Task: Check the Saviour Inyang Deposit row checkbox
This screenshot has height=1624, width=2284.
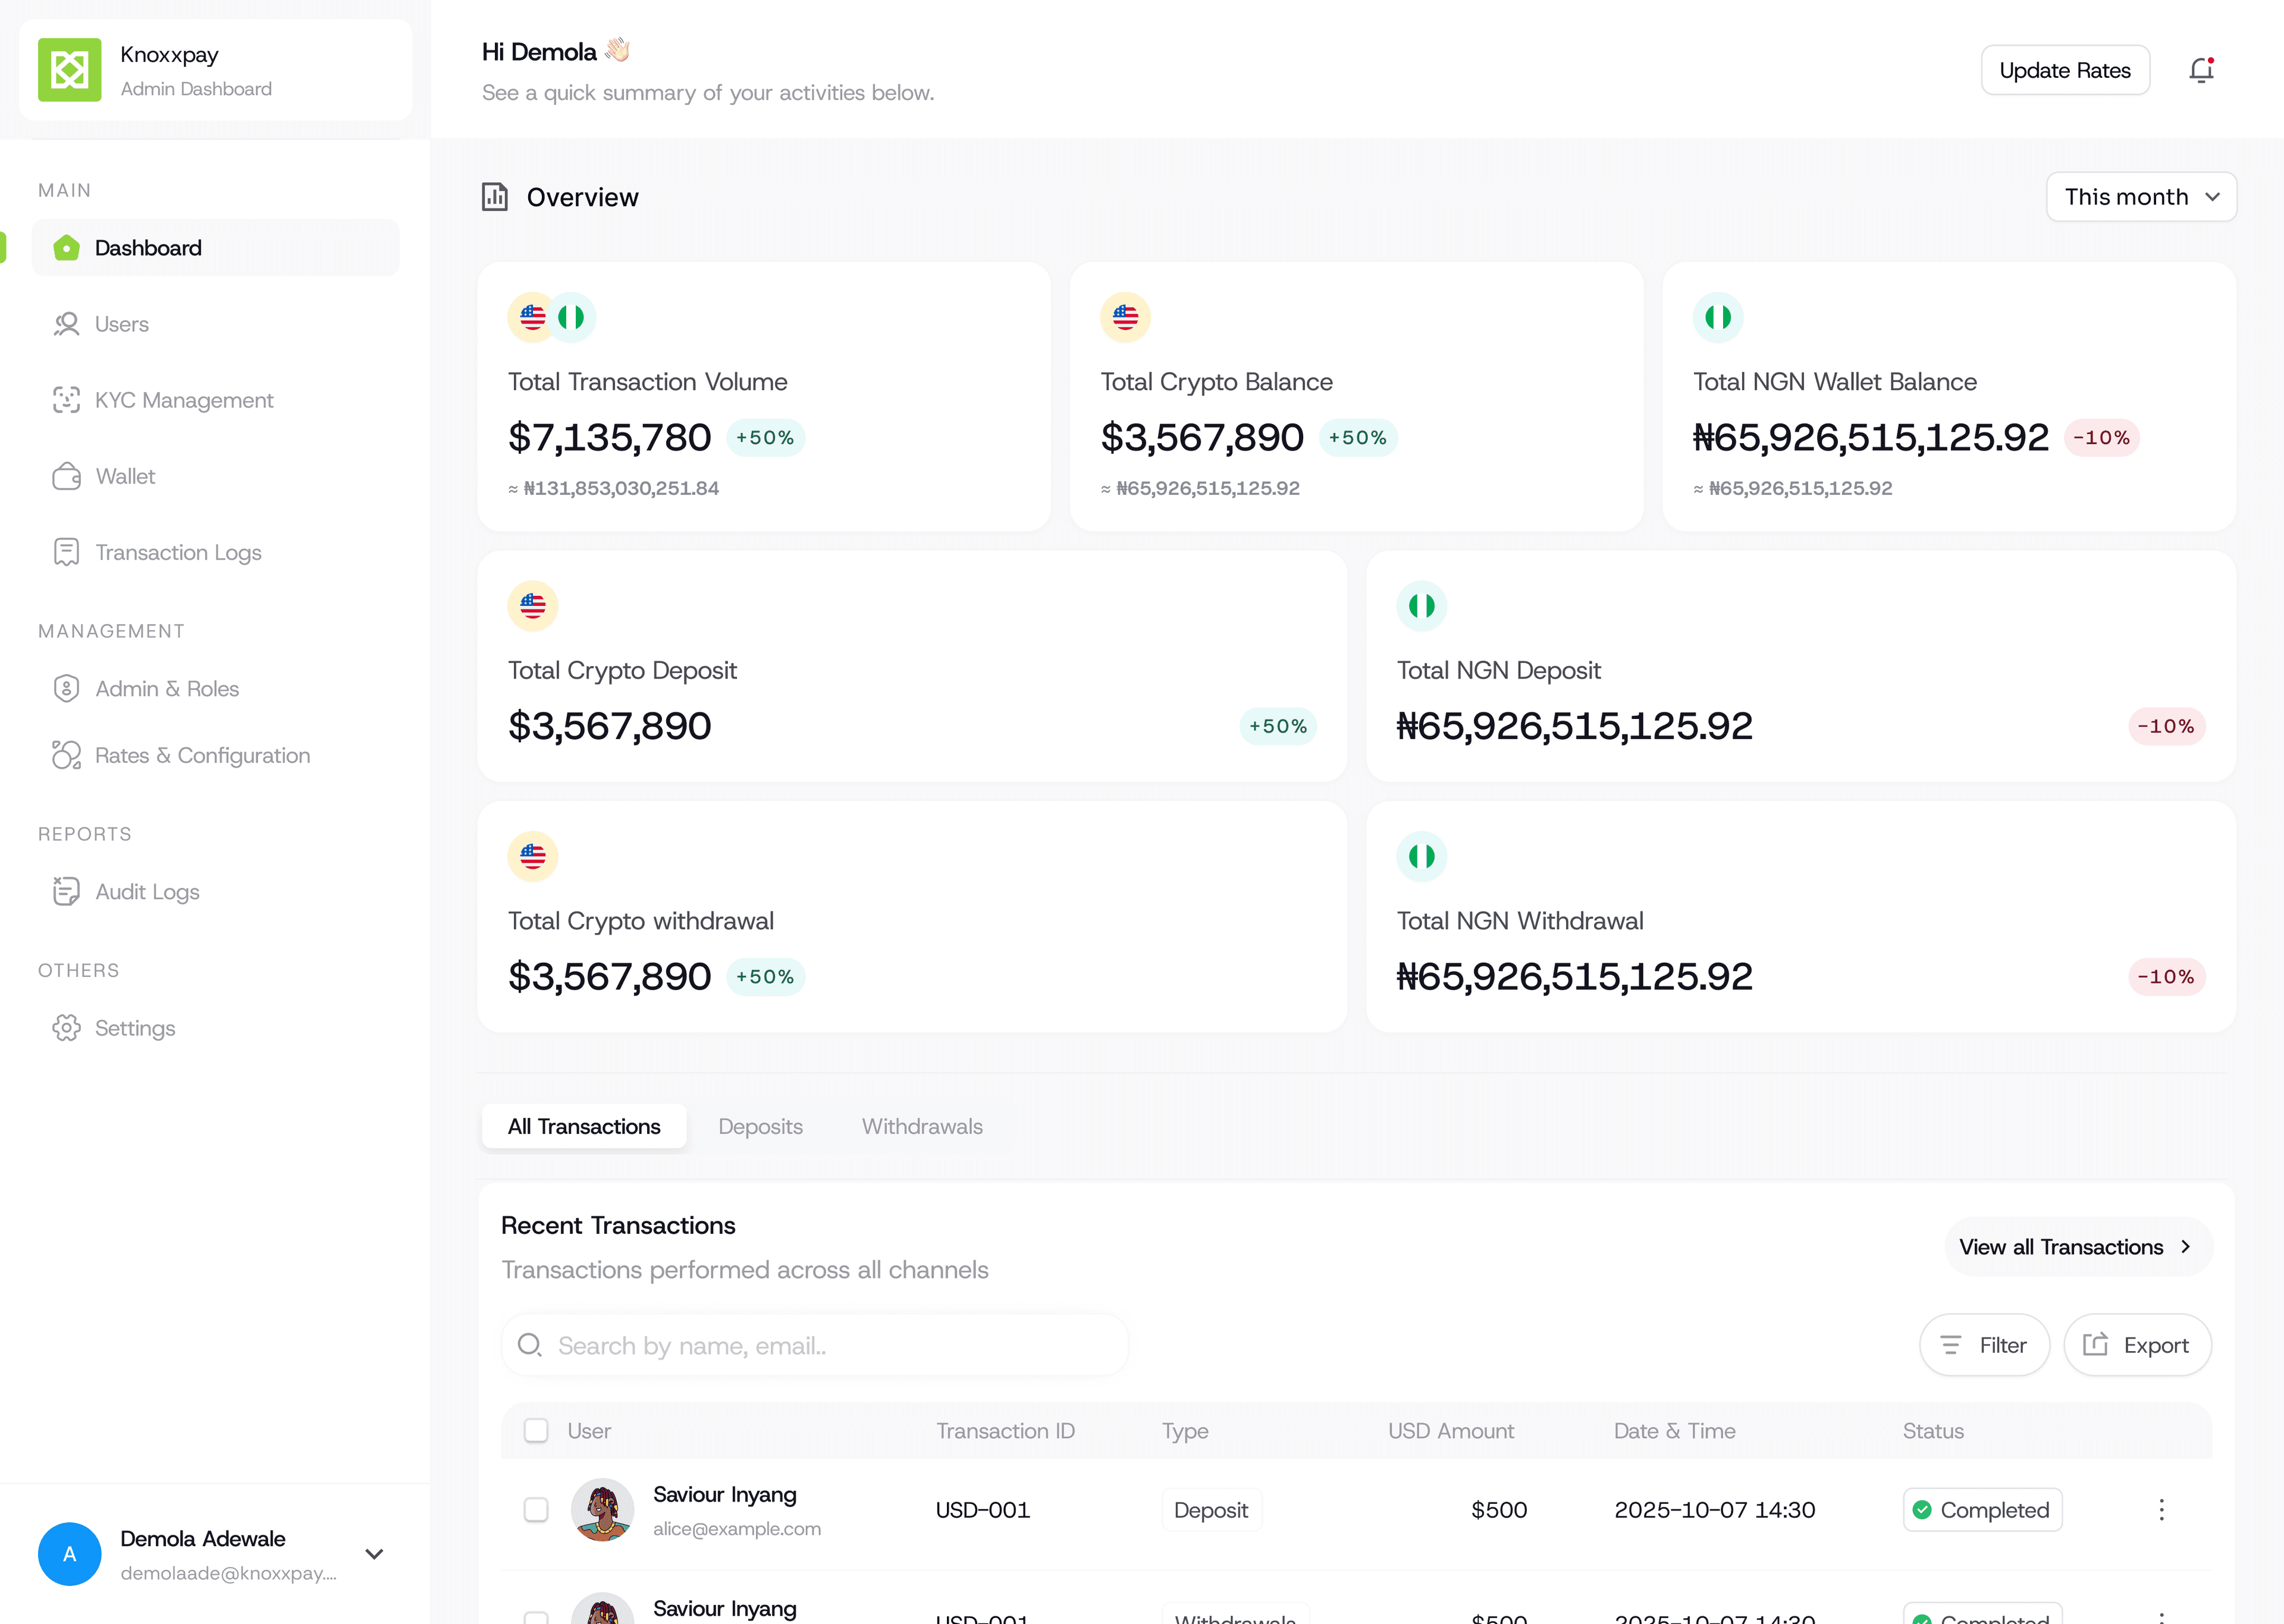Action: pos(536,1510)
